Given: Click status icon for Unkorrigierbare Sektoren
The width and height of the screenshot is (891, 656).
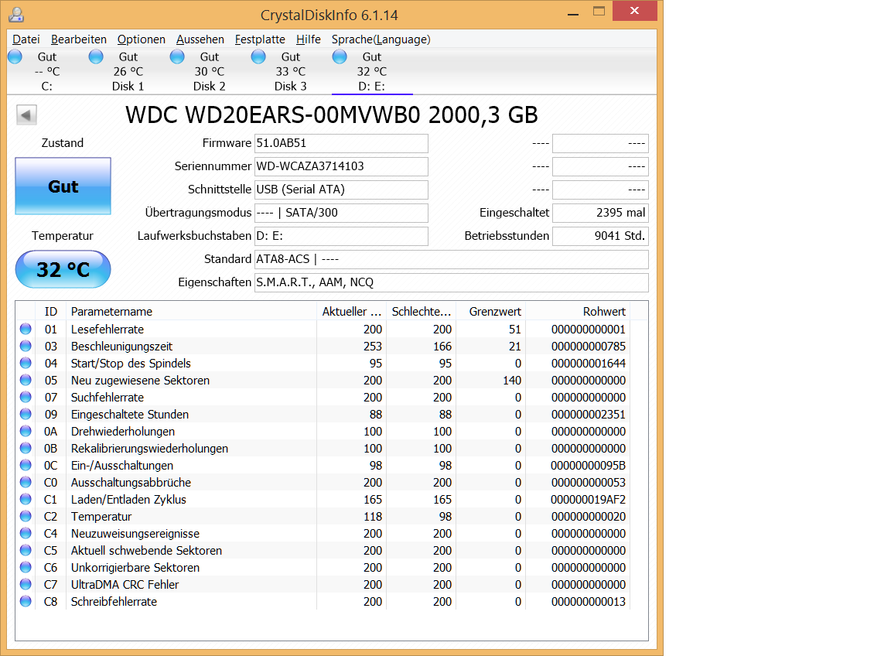Looking at the screenshot, I should (x=26, y=567).
